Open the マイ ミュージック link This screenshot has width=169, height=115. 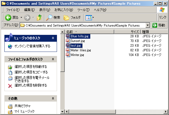(24, 111)
